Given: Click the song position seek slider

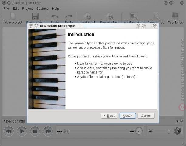Looking at the screenshot, I should click(x=97, y=131).
